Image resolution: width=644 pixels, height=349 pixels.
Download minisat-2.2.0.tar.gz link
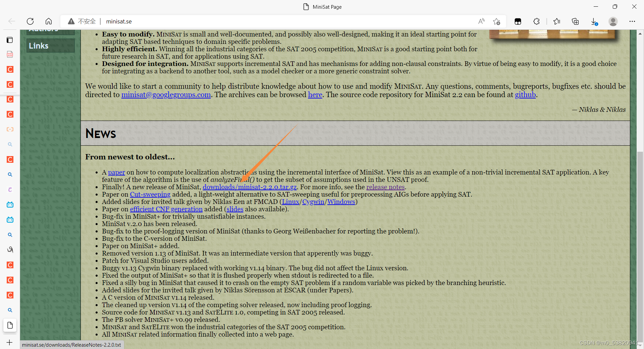(x=250, y=187)
